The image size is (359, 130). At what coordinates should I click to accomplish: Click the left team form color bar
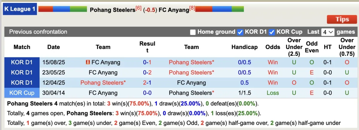(63, 9)
